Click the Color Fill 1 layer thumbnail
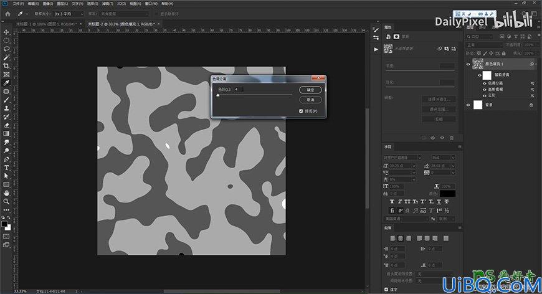This screenshot has width=542, height=294. [x=478, y=64]
